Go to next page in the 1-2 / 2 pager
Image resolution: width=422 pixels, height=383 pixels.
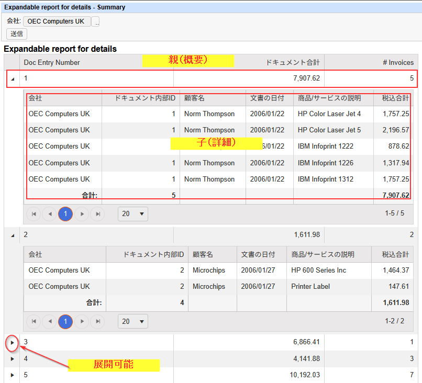pos(82,321)
